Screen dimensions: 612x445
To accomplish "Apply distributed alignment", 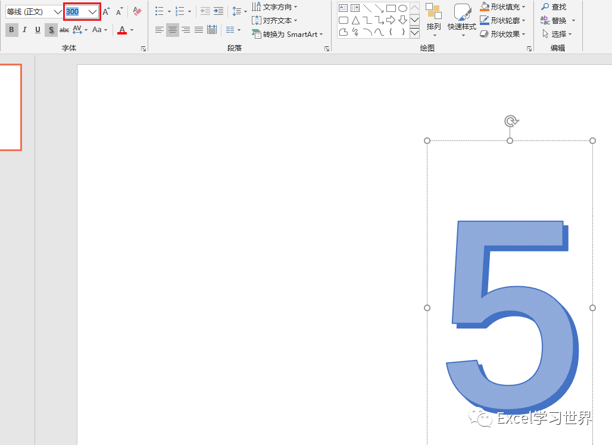I will (x=212, y=30).
